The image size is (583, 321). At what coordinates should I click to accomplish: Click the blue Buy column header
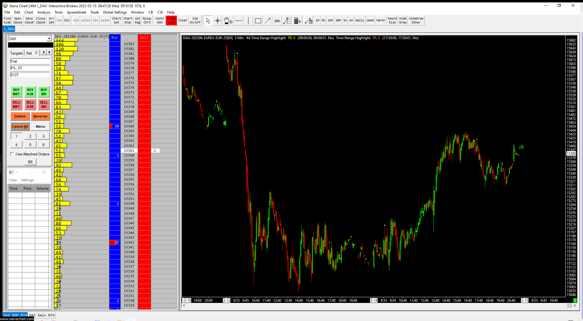tap(115, 38)
